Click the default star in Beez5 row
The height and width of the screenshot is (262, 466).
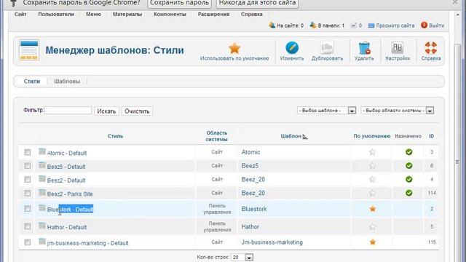(372, 166)
